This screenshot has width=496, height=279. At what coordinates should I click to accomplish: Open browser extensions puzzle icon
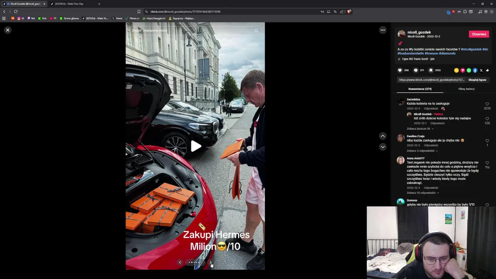click(x=465, y=12)
